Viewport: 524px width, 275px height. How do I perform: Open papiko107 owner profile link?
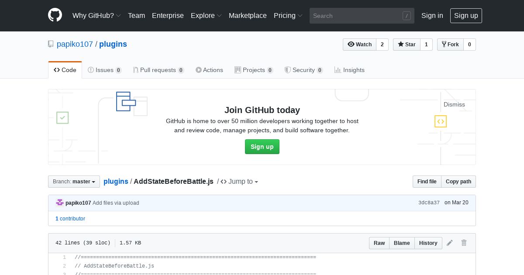75,44
